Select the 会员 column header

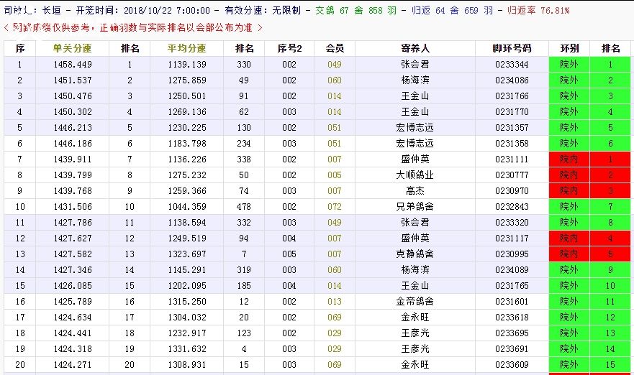335,49
